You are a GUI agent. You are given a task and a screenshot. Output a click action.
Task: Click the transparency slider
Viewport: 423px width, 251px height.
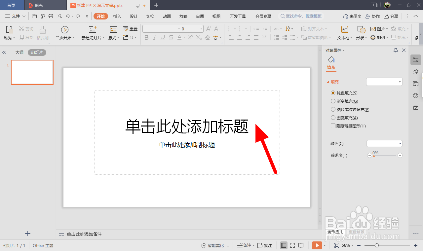coord(385,155)
